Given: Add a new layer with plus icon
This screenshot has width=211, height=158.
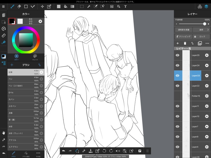Looking at the screenshot, I should tap(178, 43).
